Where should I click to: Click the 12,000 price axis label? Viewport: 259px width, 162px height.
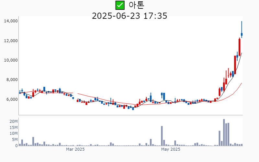[x=11, y=41]
